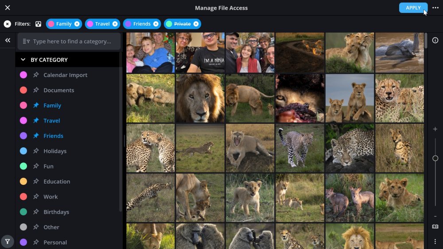Click the APPLY button

point(413,8)
